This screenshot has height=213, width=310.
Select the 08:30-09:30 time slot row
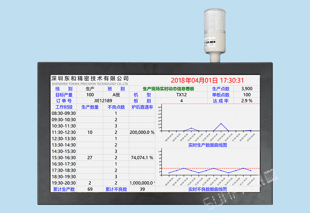[64, 113]
